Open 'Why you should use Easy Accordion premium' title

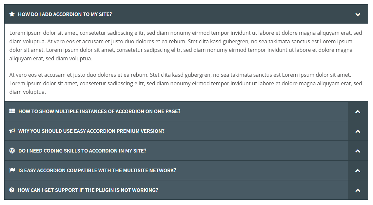[91, 131]
